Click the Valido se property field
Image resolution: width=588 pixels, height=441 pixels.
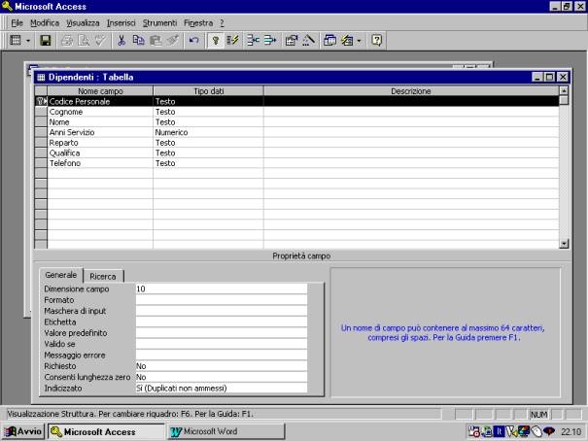pyautogui.click(x=222, y=344)
